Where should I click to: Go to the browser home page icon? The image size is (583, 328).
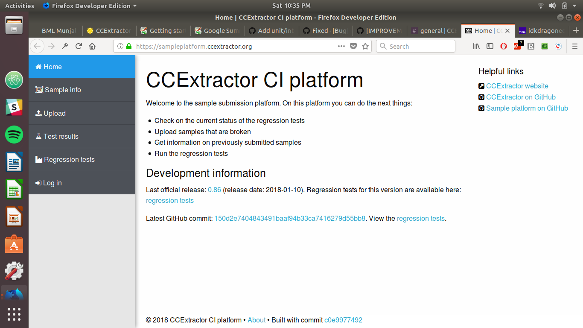tap(92, 46)
